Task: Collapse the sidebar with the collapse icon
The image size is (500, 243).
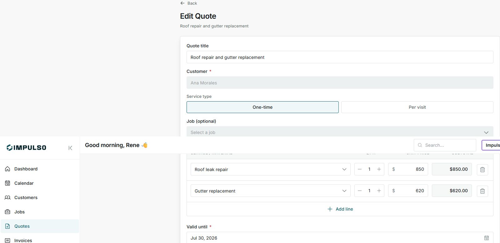Action: tap(70, 148)
